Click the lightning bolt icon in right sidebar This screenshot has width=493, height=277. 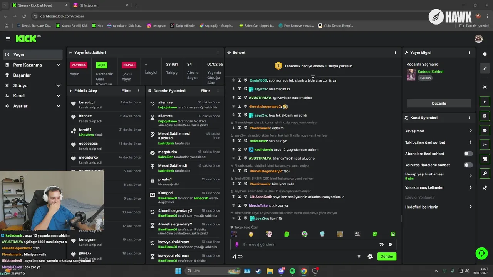(x=485, y=102)
